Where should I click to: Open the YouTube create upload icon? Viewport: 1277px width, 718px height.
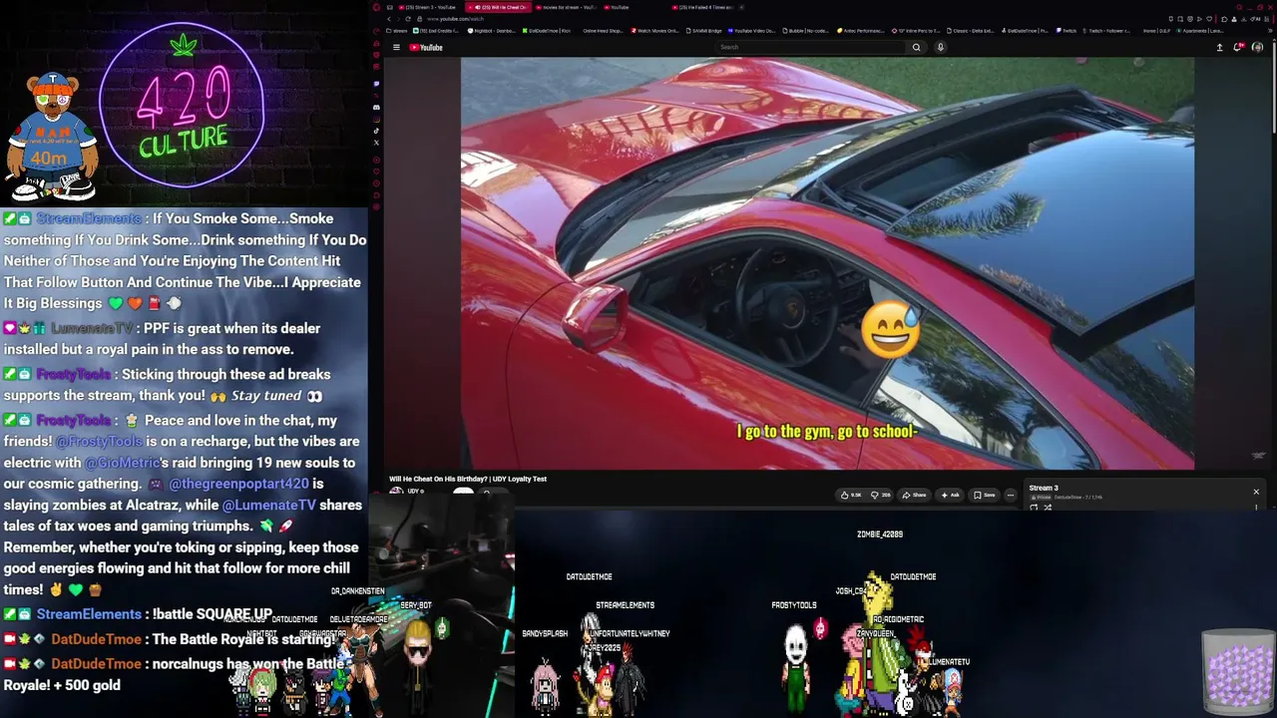point(1219,47)
